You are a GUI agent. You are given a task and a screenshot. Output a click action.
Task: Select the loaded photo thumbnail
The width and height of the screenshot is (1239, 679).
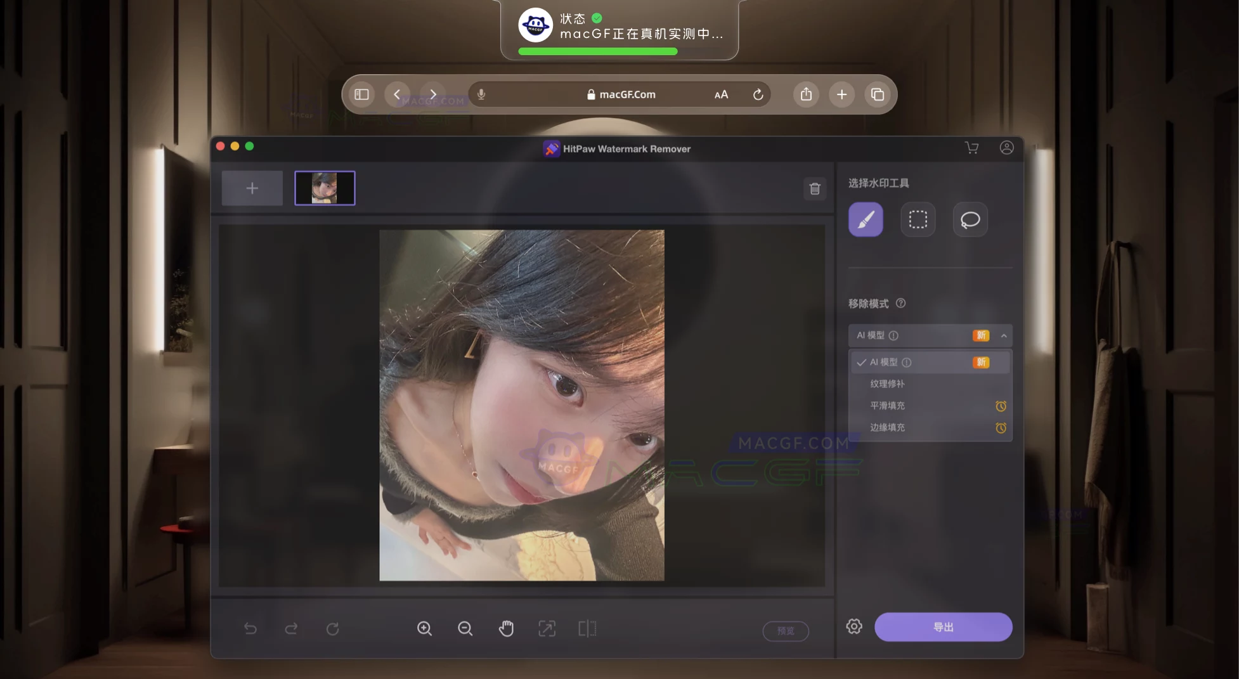click(325, 188)
